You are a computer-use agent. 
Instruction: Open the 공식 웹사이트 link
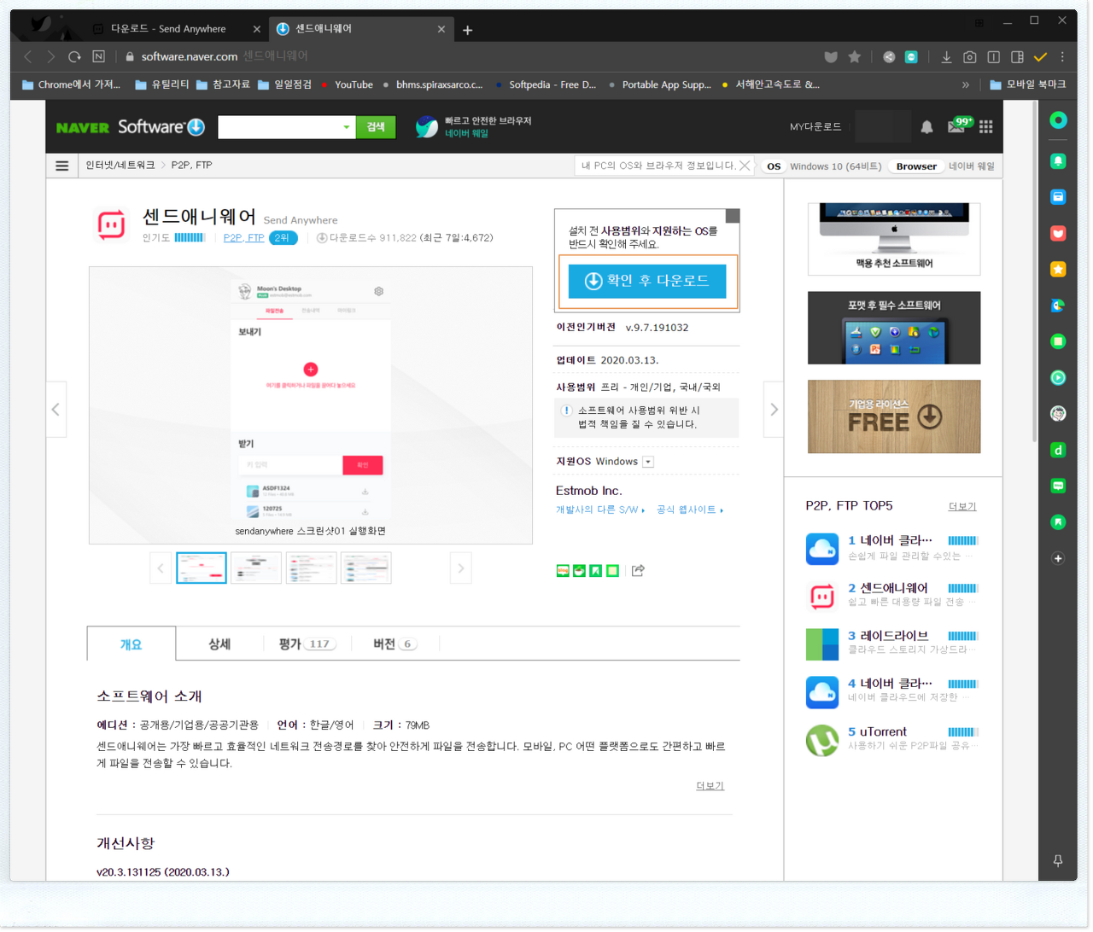[x=690, y=510]
